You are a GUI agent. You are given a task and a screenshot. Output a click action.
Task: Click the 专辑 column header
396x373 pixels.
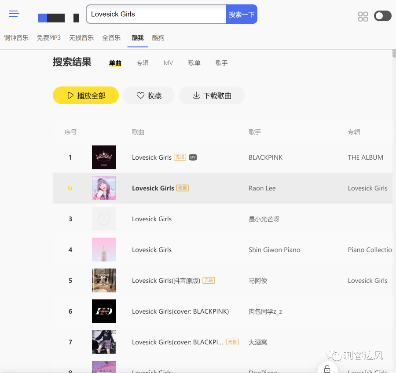click(x=354, y=132)
